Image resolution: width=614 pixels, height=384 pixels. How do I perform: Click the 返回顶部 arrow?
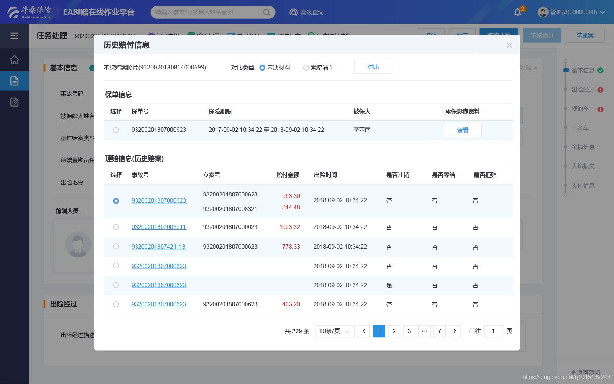click(573, 372)
